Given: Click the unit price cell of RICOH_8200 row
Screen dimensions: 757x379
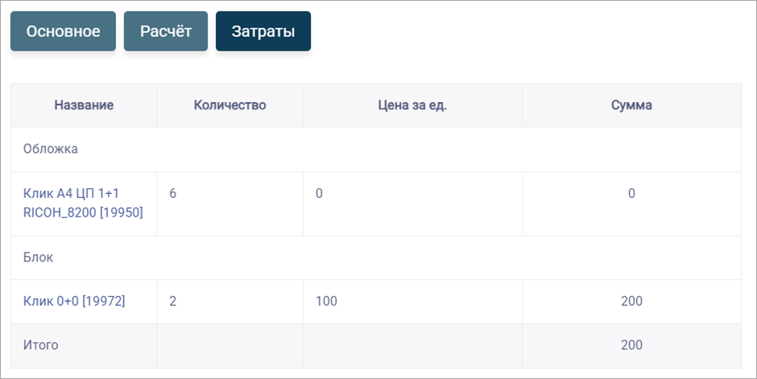Looking at the screenshot, I should point(412,204).
